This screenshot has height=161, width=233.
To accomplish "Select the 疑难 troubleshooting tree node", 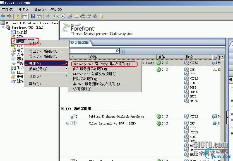I will tap(20, 81).
